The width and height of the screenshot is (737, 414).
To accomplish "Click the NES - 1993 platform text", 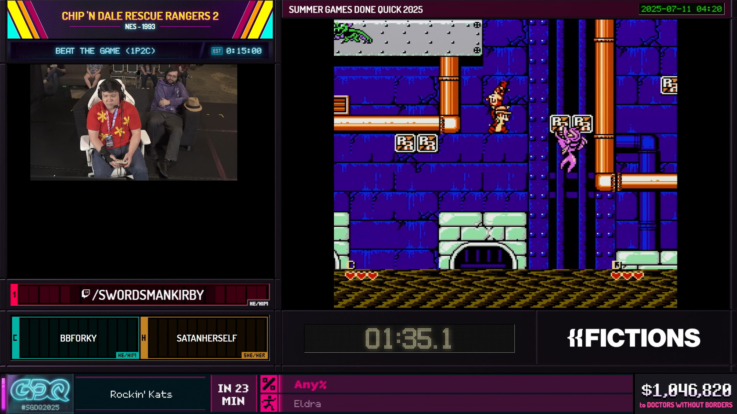I will [x=140, y=27].
